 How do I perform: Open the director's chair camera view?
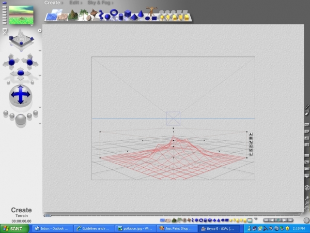5,31
